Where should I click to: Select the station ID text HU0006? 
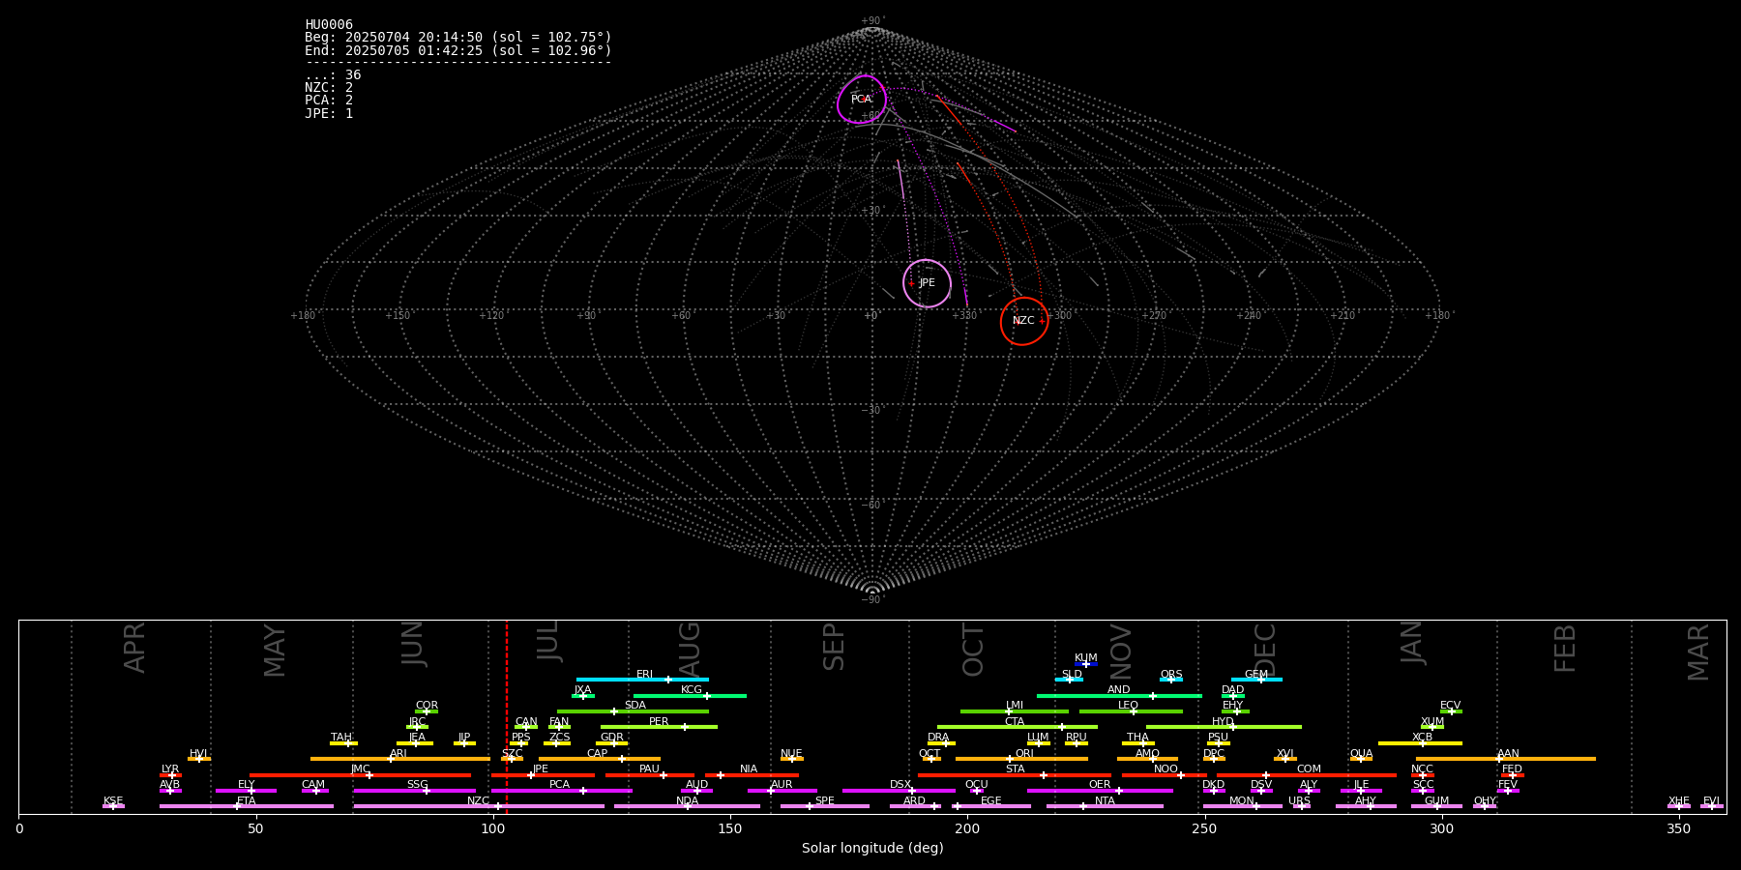coord(329,24)
